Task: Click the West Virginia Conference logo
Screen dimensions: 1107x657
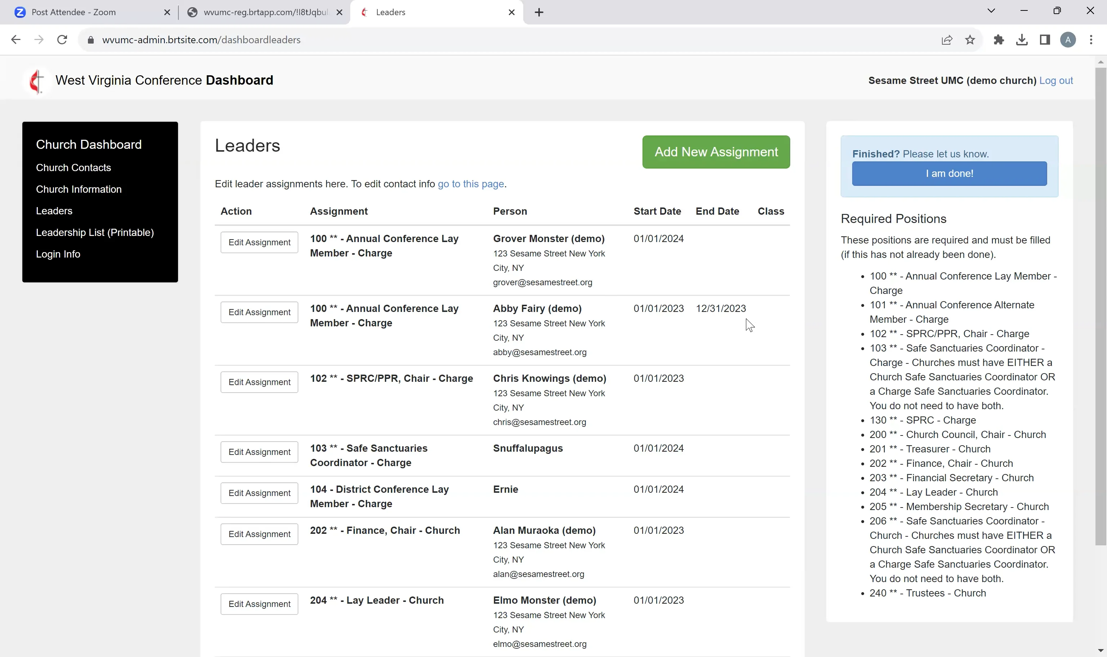Action: 36,81
